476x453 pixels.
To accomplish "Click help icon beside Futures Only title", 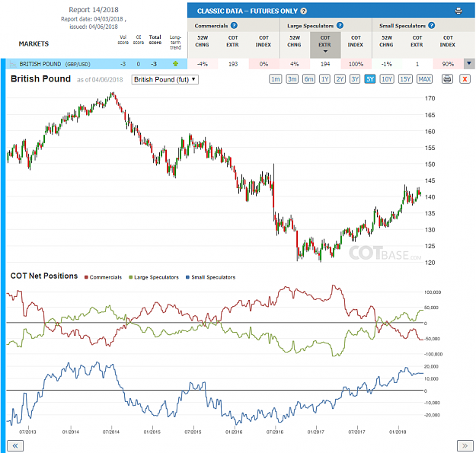I will click(304, 11).
